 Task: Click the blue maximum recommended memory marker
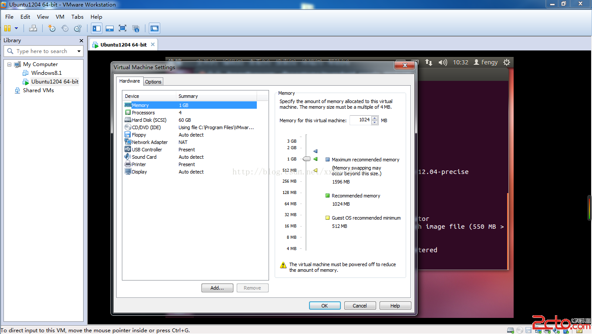(x=316, y=151)
